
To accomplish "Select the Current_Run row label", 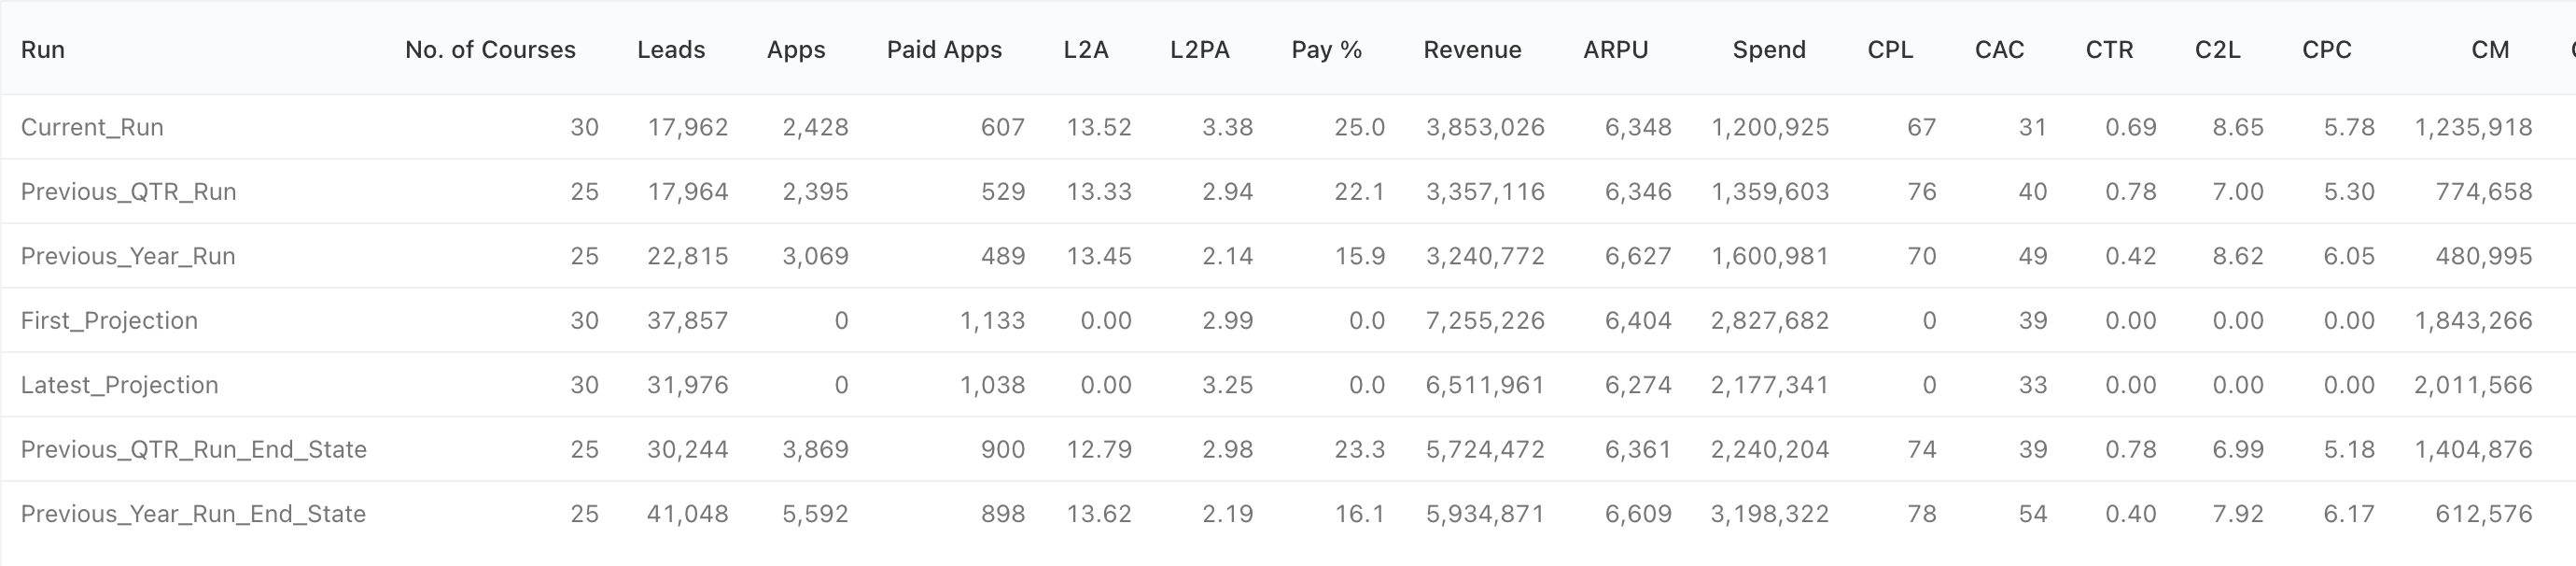I will (x=92, y=128).
